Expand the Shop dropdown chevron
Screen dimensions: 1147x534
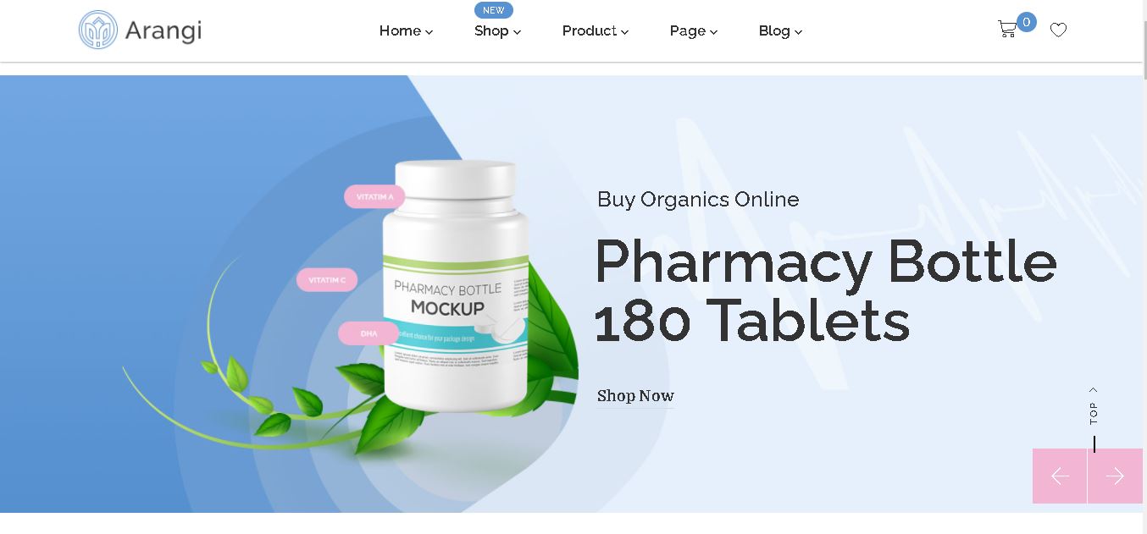(x=517, y=32)
